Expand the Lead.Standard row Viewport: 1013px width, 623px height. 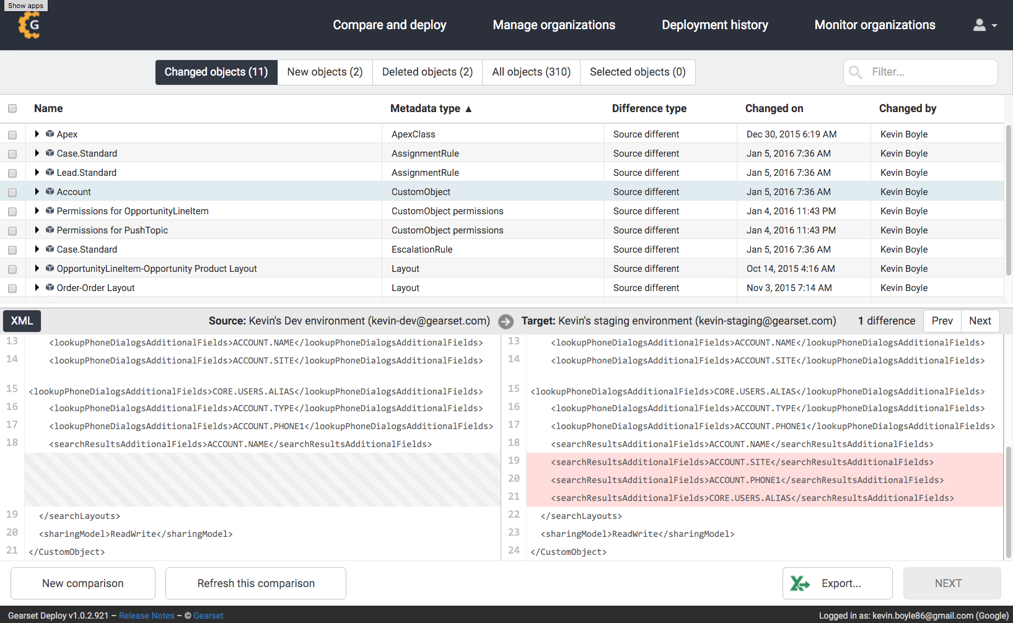[37, 172]
